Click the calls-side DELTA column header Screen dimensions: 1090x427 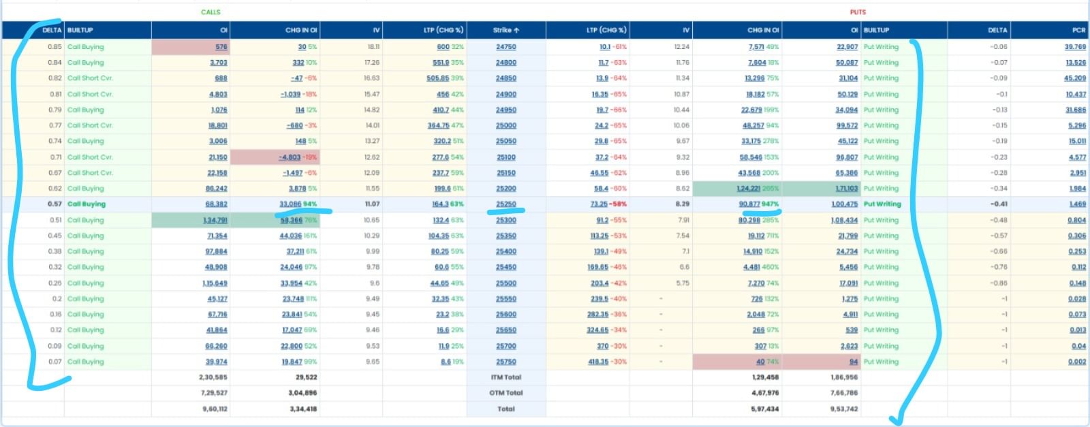[52, 30]
